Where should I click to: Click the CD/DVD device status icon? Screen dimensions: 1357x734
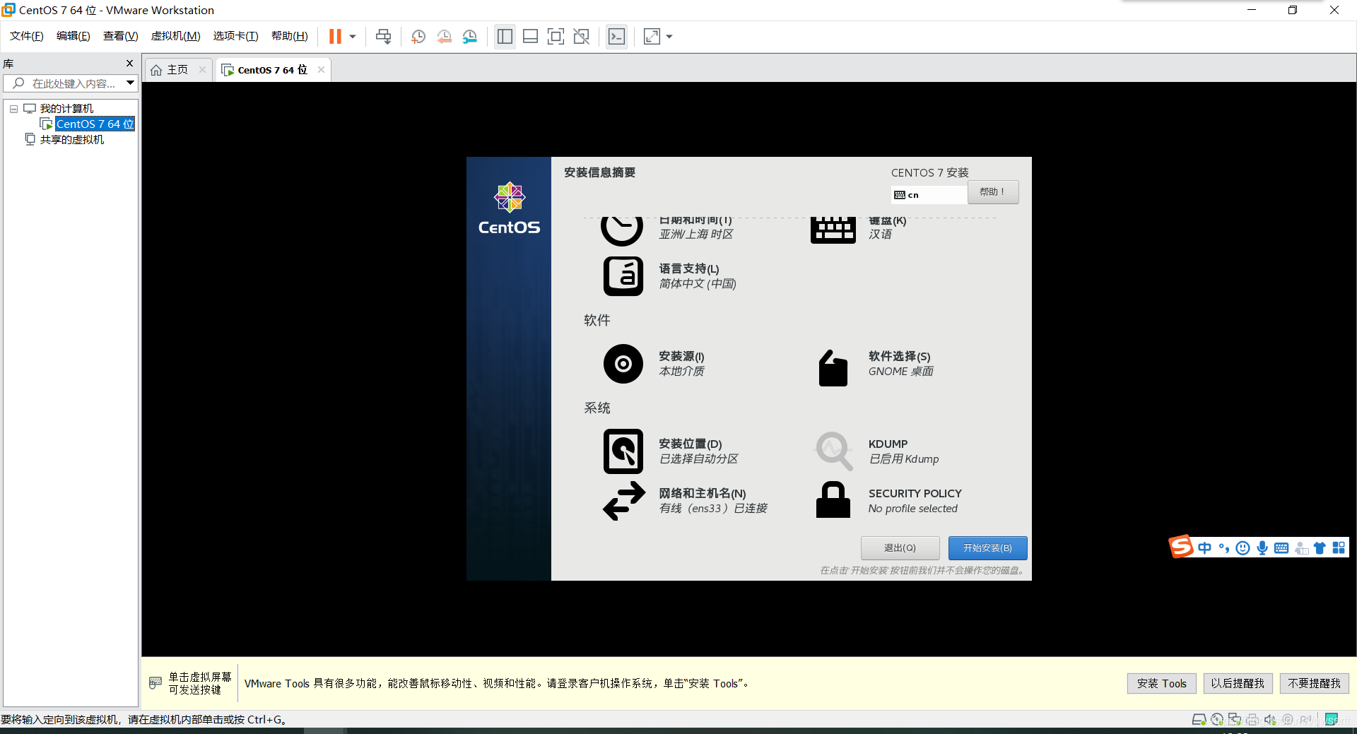click(x=1217, y=720)
